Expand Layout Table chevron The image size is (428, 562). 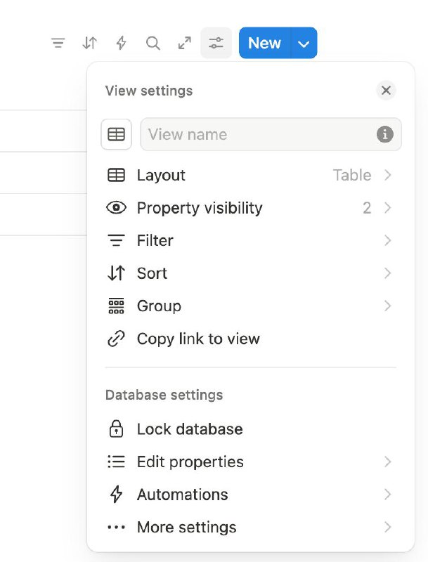point(387,175)
